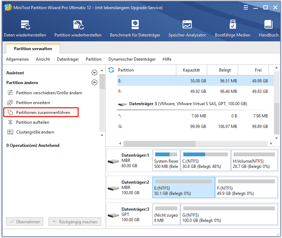The image size is (282, 238).
Task: Select System Reserved block on Datenträger 1
Action: [166, 161]
